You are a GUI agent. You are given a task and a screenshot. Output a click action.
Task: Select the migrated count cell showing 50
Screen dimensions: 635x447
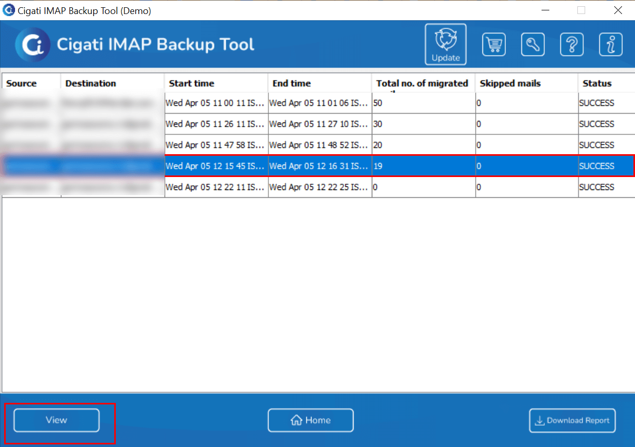tap(424, 103)
